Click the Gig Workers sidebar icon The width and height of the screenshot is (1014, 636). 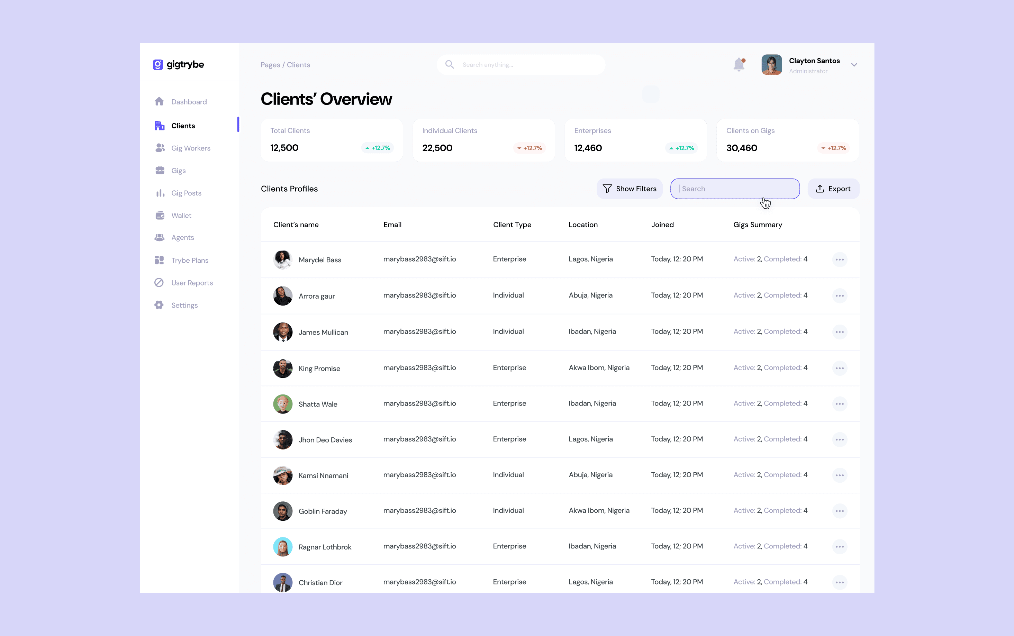pos(160,148)
